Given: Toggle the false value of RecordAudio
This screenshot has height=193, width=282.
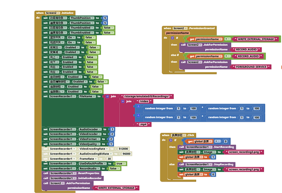Looking at the screenshot, I should (114, 168).
